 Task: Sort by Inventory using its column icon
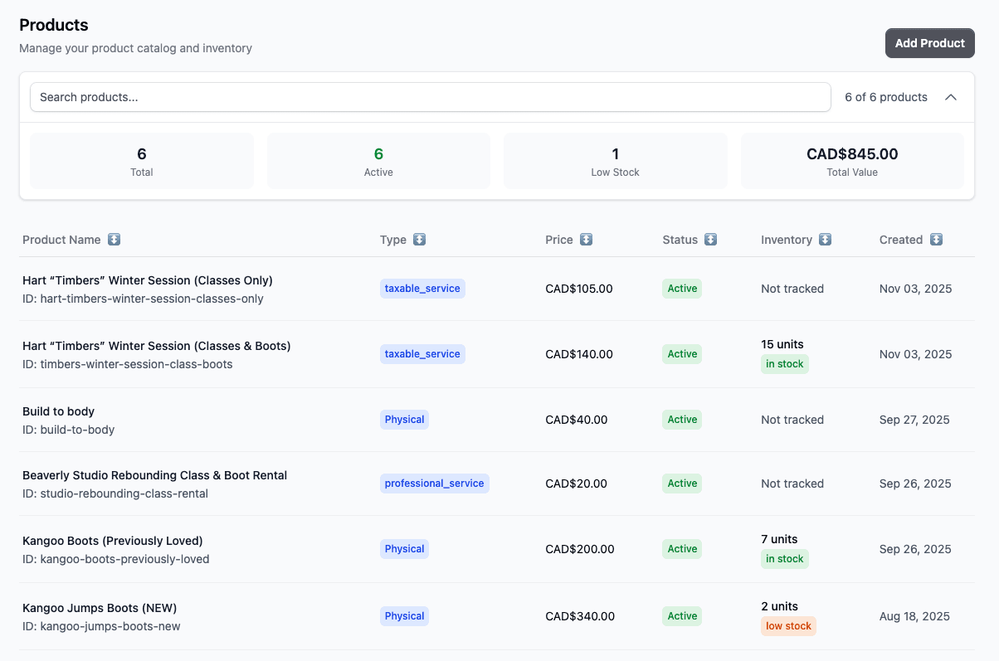[825, 239]
